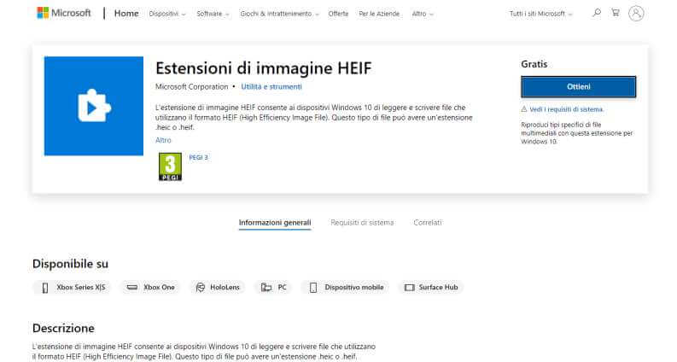
Task: Click the account profile avatar icon
Action: point(636,13)
